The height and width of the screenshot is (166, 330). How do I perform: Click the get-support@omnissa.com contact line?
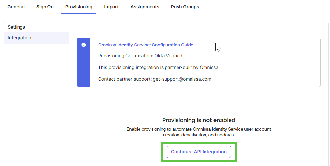(x=155, y=79)
